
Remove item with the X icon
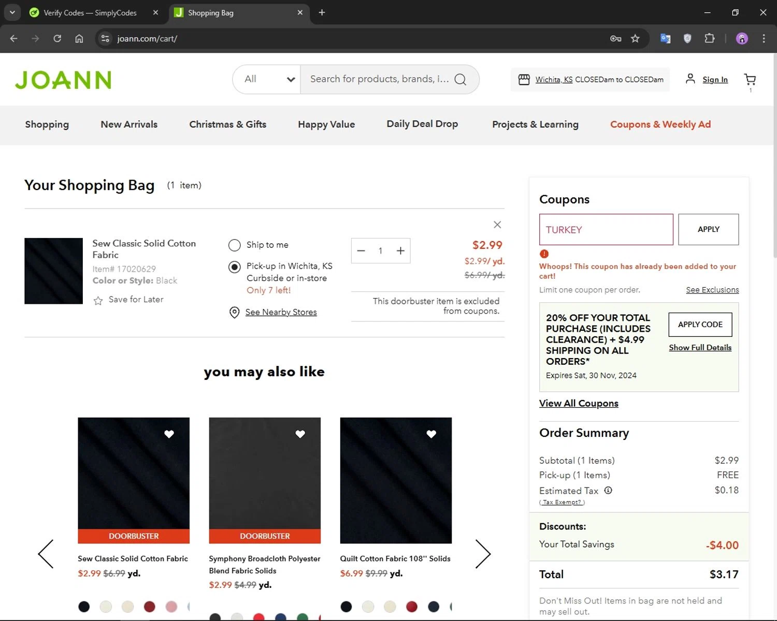[x=497, y=225]
